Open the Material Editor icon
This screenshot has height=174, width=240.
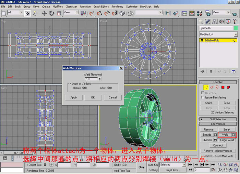(x=200, y=13)
